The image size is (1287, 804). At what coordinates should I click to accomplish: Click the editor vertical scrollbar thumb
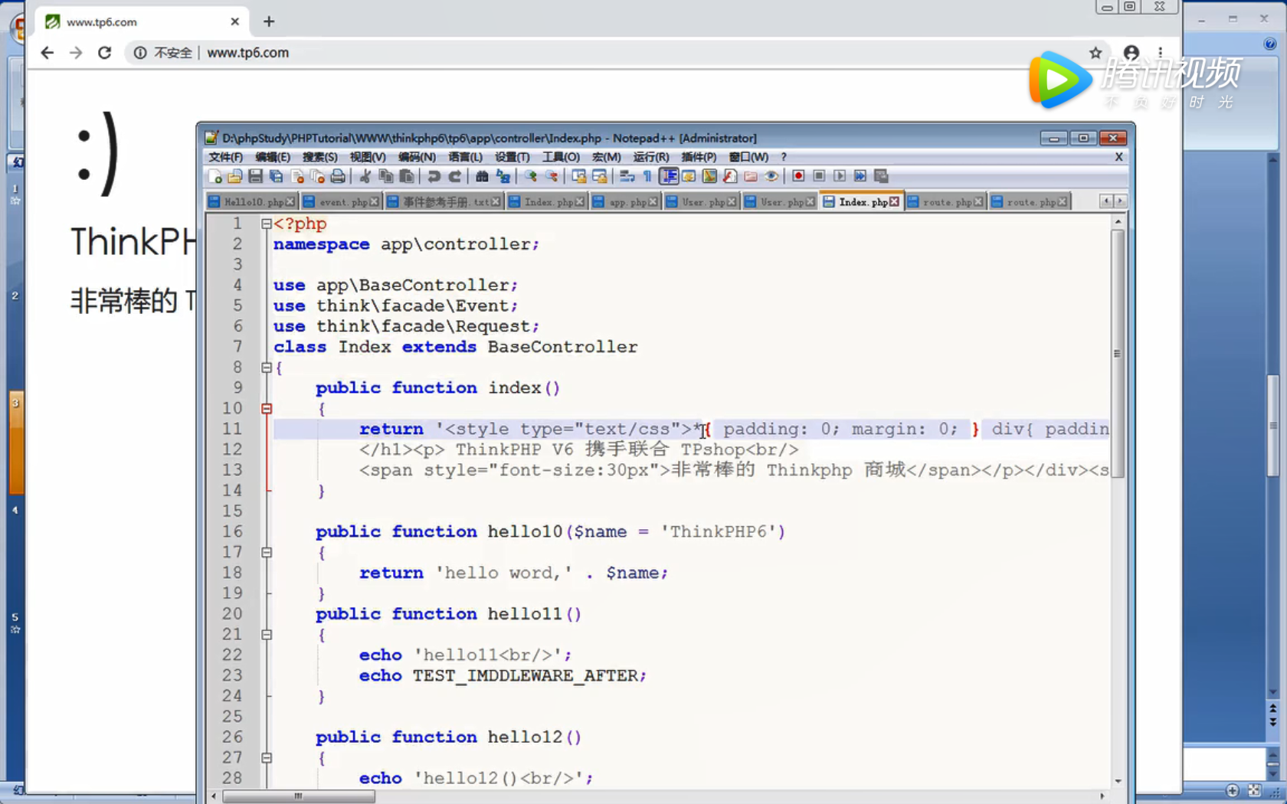[x=1118, y=354]
